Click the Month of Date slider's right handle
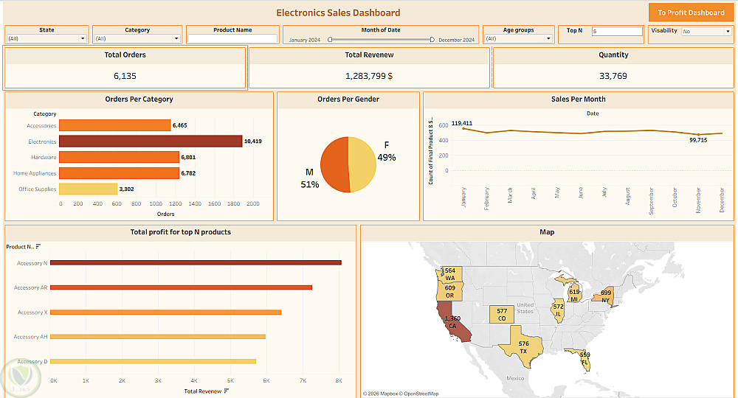The height and width of the screenshot is (398, 738). pos(432,40)
